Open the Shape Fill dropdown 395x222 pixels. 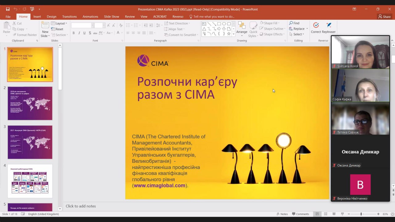click(x=270, y=23)
